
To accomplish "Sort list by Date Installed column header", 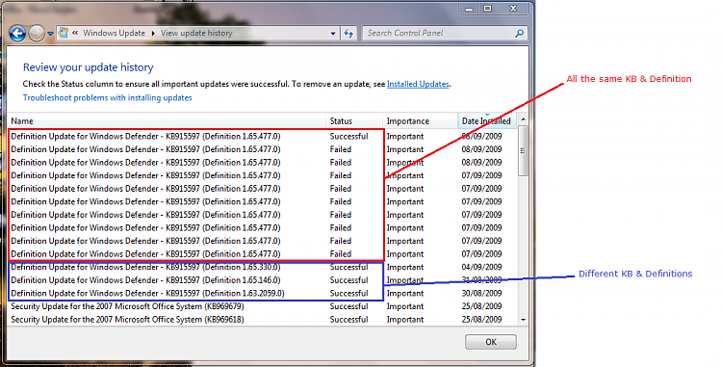I will click(x=487, y=121).
